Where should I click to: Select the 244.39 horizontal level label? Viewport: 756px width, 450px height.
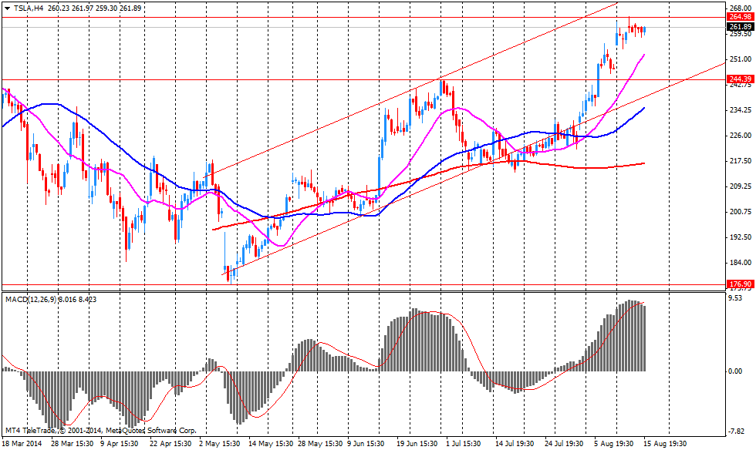coord(741,79)
